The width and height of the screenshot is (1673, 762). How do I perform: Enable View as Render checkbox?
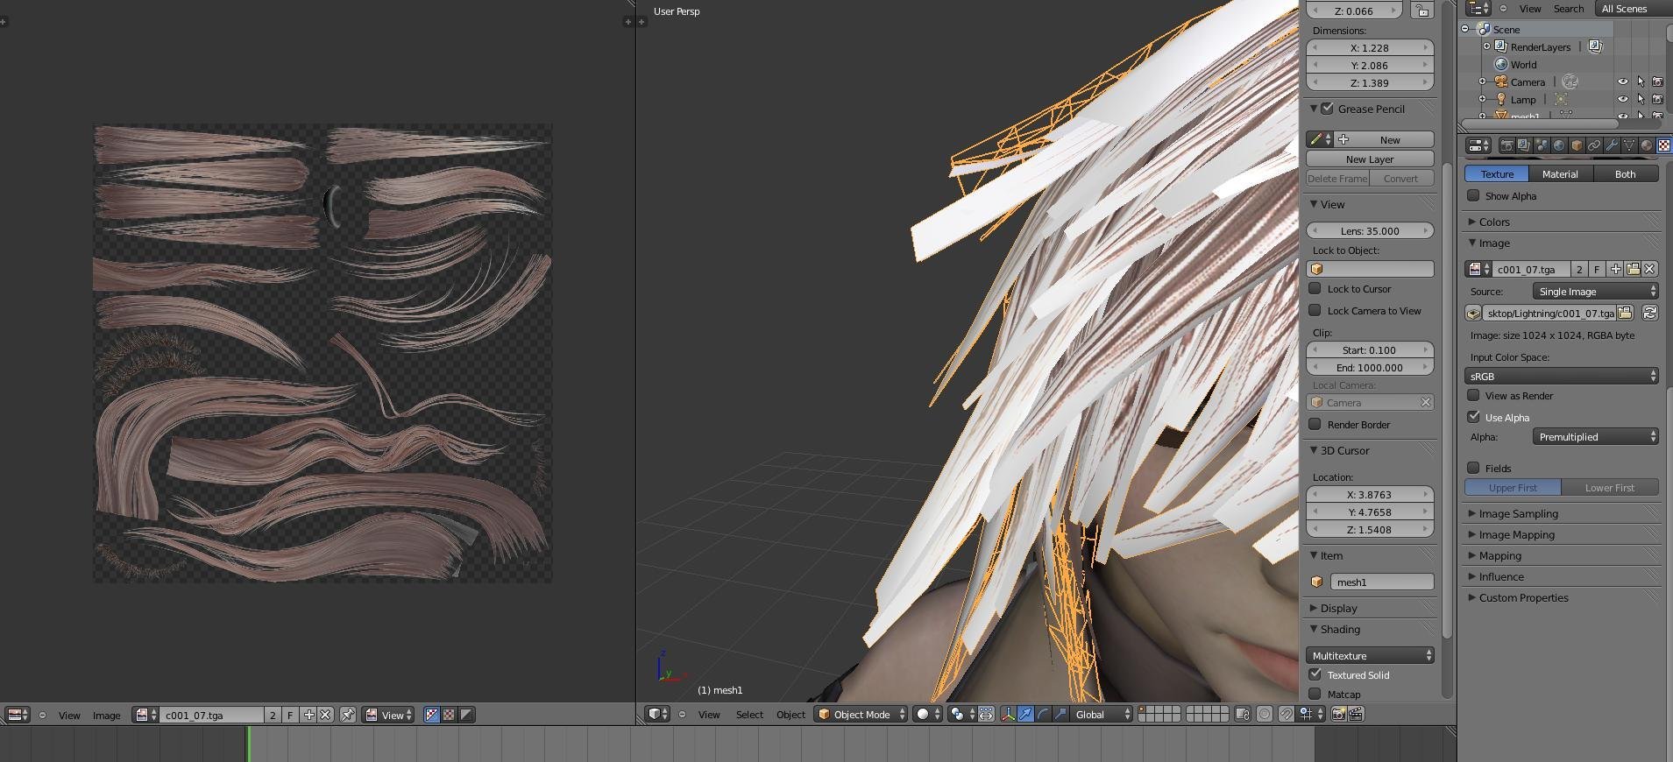(1474, 396)
